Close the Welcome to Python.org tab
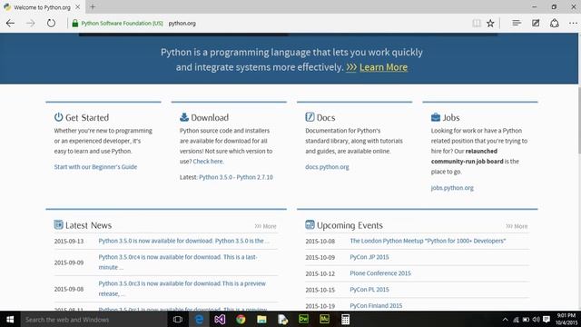Viewport: 581px width, 327px height. point(77,6)
